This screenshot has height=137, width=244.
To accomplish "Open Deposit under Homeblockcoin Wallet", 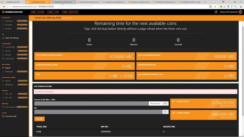I will [x=8, y=81].
